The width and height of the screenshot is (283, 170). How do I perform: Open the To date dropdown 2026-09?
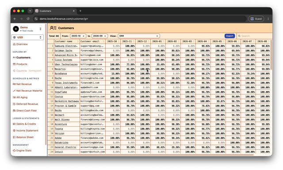[99, 36]
